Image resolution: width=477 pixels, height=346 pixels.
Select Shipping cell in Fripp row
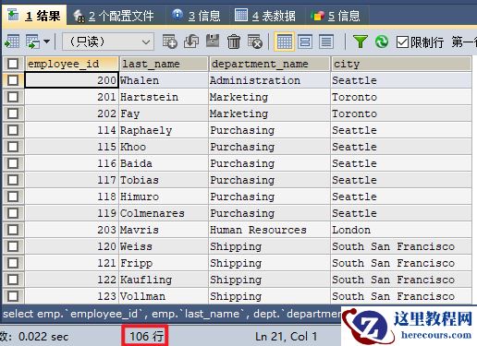pos(269,263)
